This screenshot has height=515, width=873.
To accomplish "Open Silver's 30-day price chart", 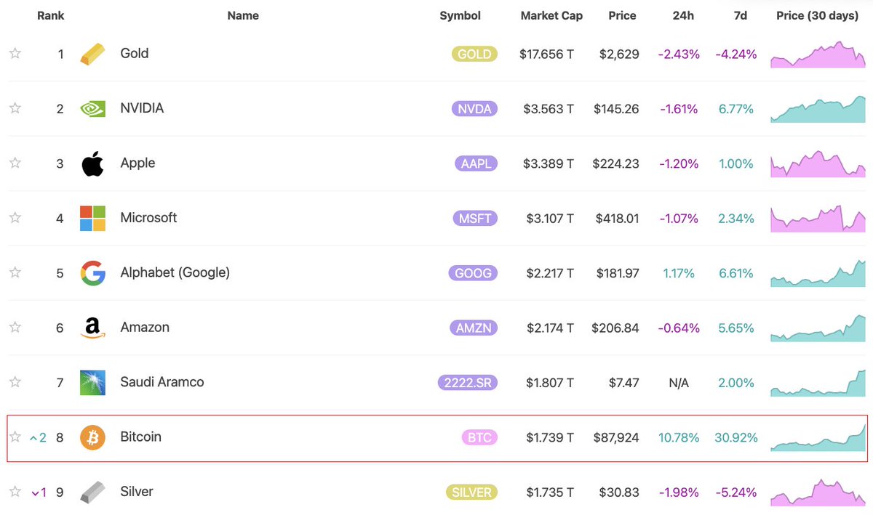I will (x=818, y=492).
